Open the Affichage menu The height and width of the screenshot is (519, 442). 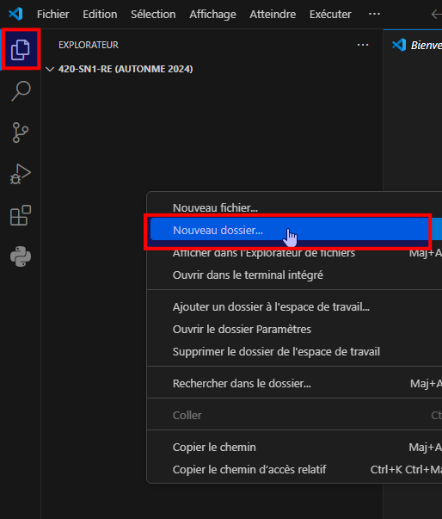point(212,15)
